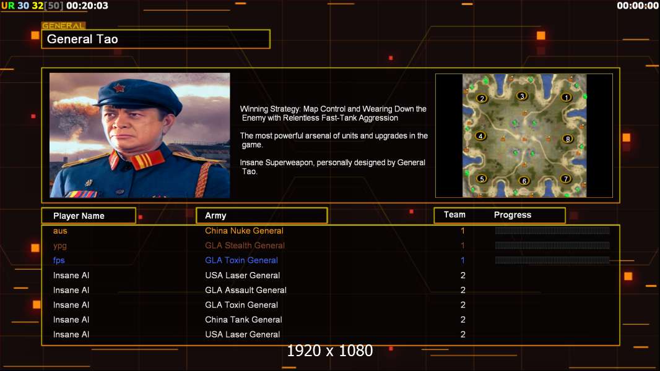Click team number 1 in fps row

(462, 260)
